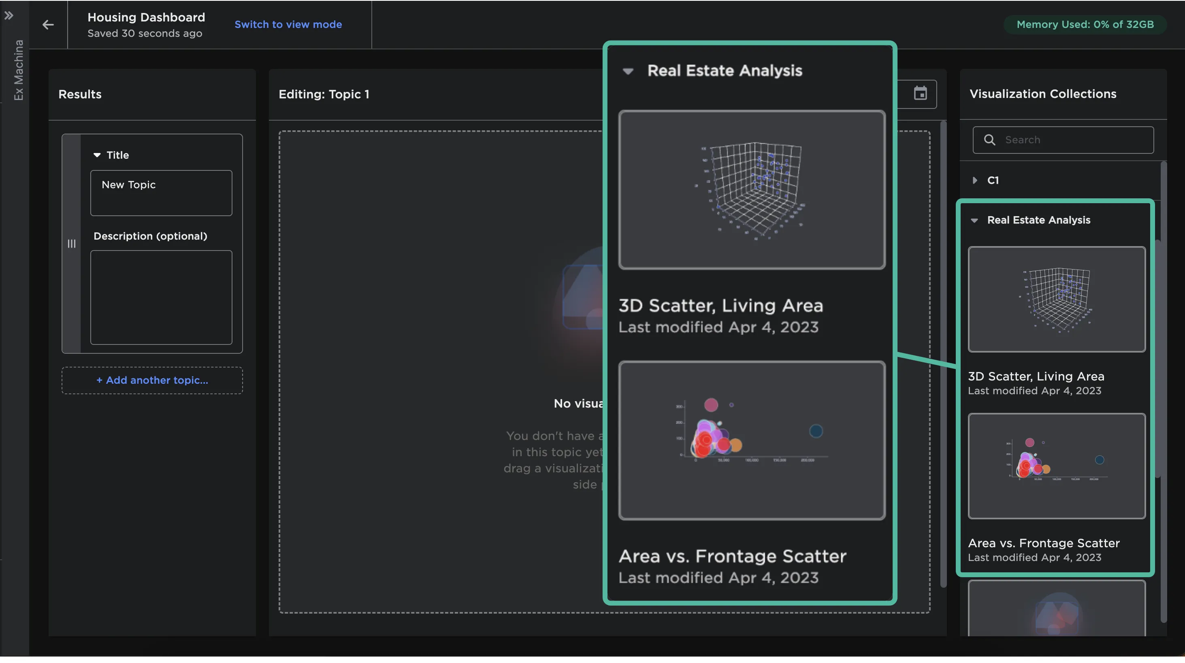
Task: Expand the C1 collection
Action: coord(975,181)
